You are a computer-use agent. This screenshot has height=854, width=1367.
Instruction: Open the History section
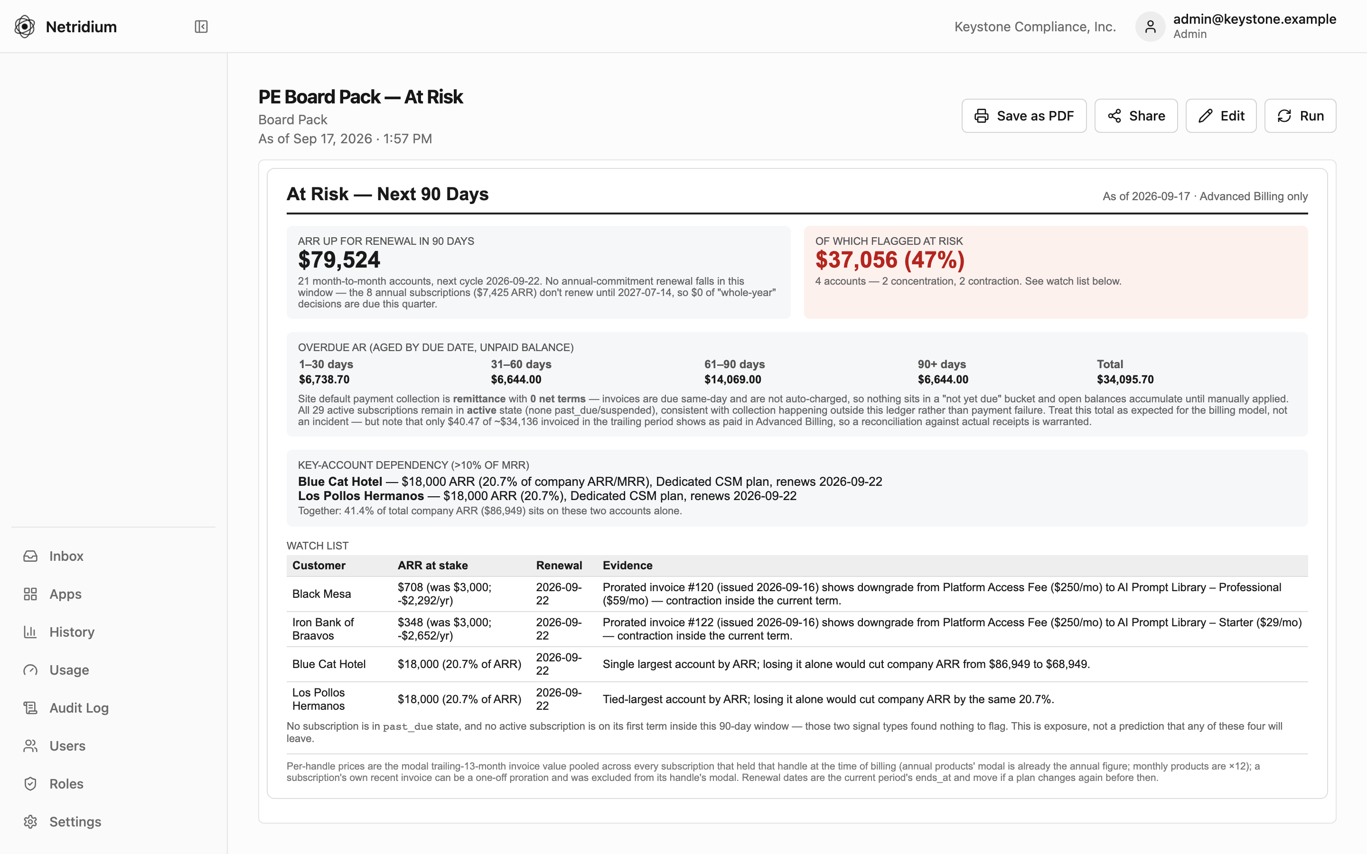tap(113, 632)
